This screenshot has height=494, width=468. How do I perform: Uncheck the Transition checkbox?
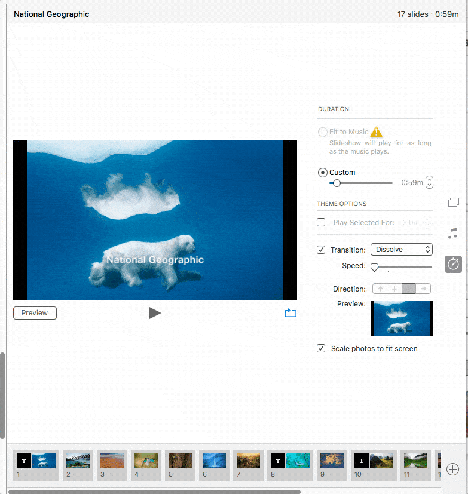[x=321, y=250]
